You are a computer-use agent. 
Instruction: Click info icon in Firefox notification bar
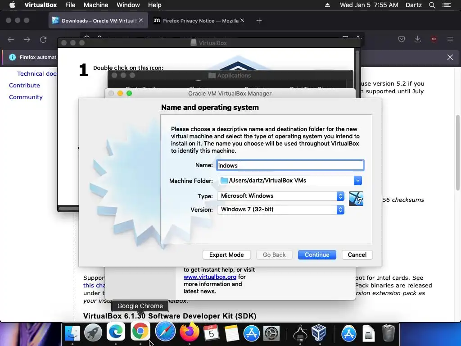click(x=12, y=57)
